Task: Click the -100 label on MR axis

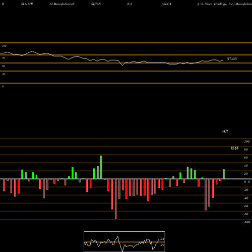Action: (247, 222)
